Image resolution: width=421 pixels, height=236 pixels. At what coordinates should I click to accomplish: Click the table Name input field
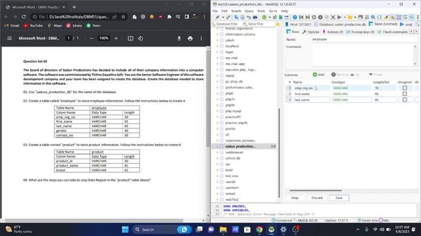364,39
